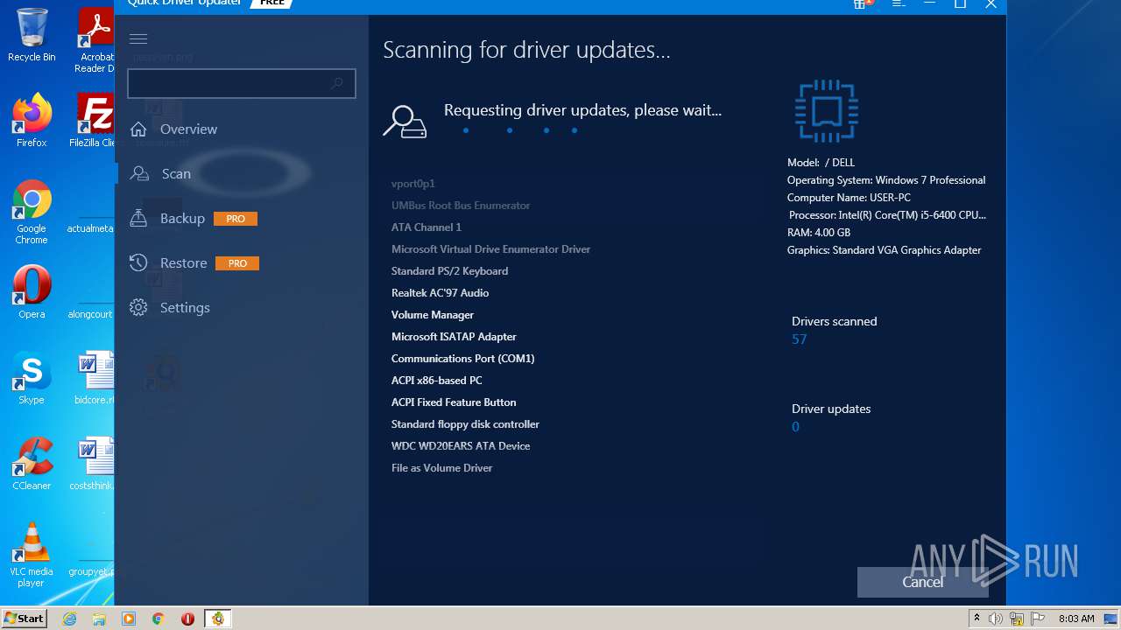Click the Driver updates count 0
The width and height of the screenshot is (1121, 630).
(x=795, y=427)
